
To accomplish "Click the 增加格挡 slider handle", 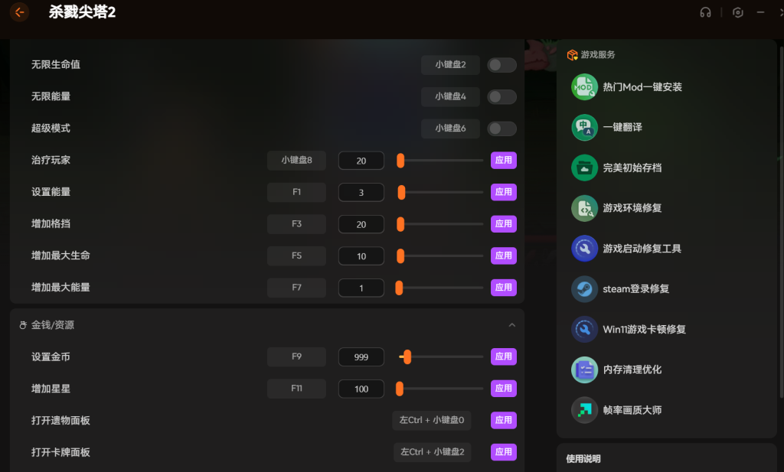I will (x=400, y=224).
